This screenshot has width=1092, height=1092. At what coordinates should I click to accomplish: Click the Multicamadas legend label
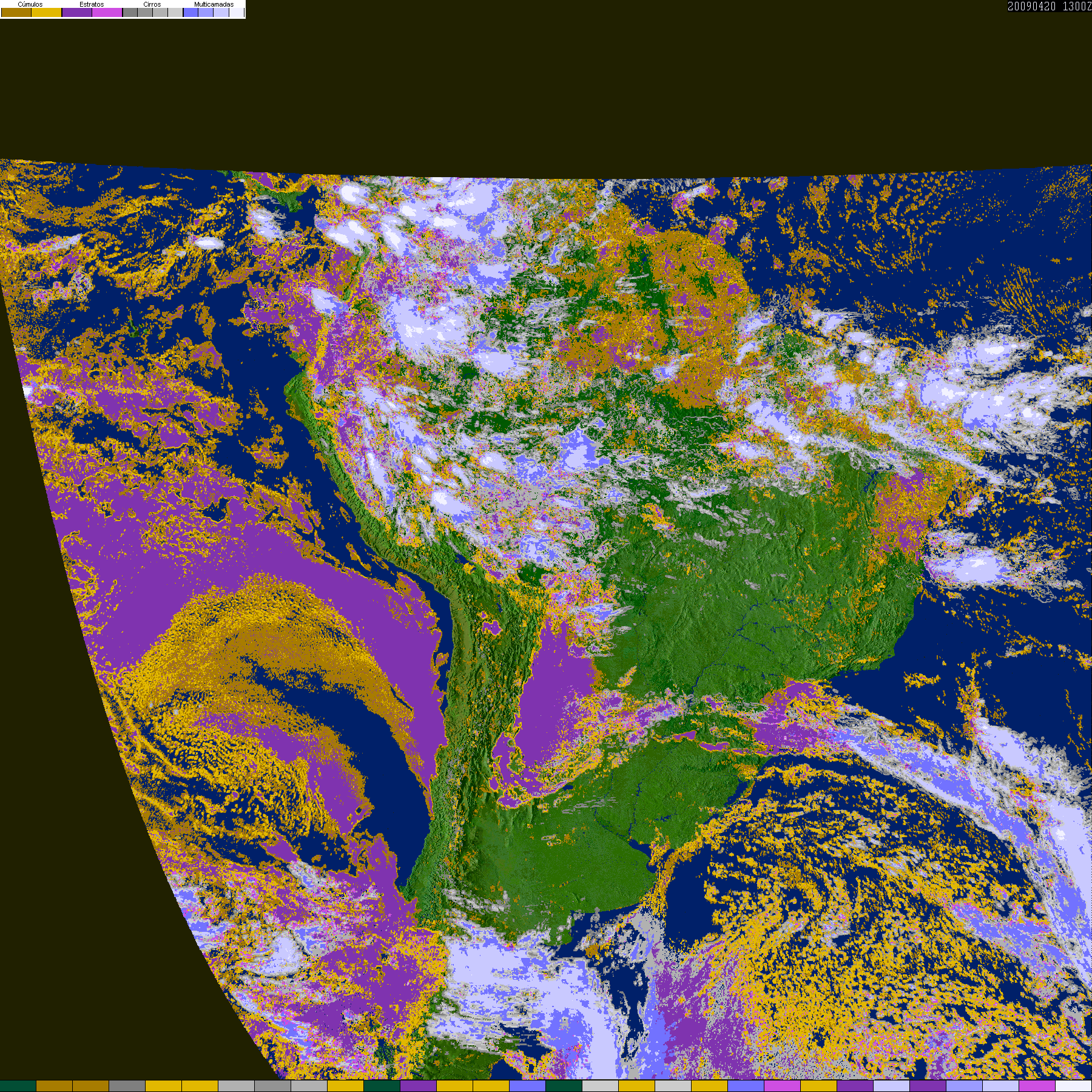[x=214, y=4]
